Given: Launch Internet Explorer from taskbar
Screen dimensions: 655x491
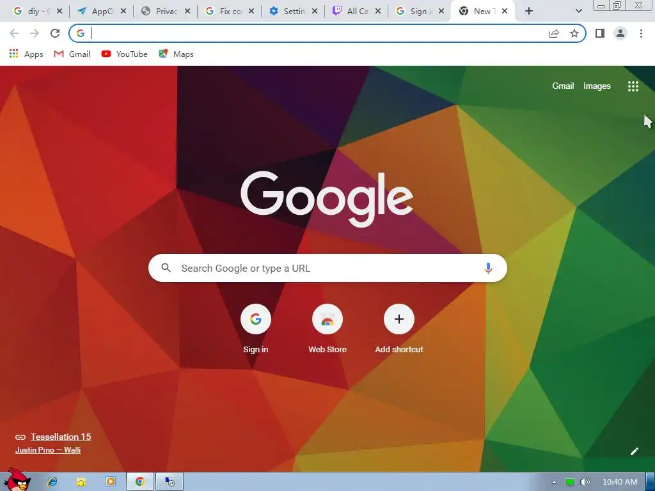Looking at the screenshot, I should pos(52,482).
